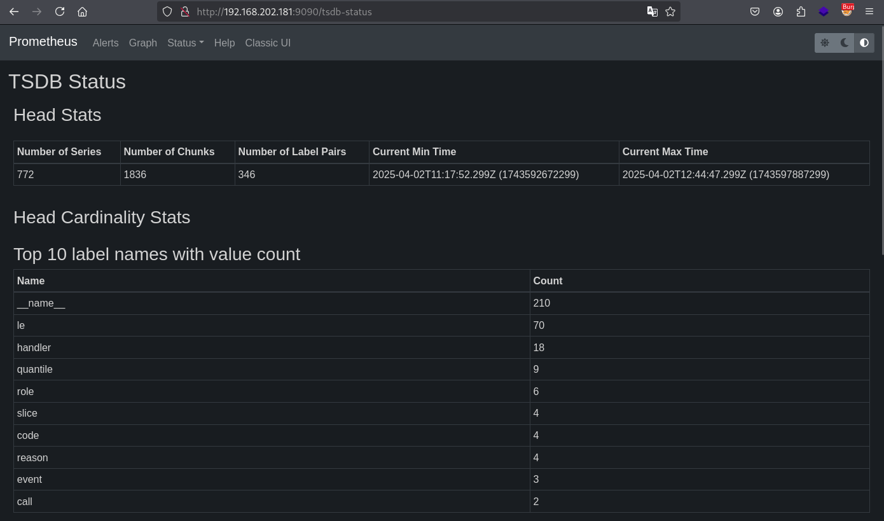Open the Firefox account icon

click(x=778, y=11)
